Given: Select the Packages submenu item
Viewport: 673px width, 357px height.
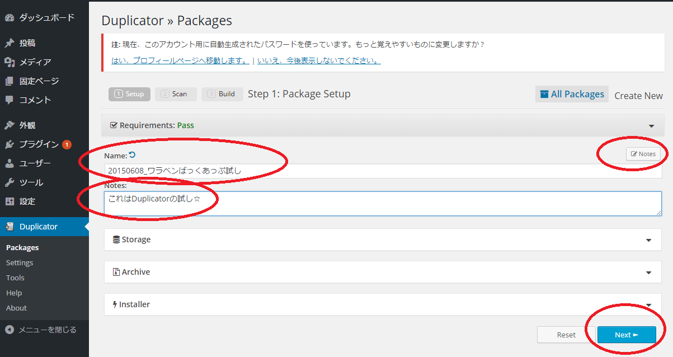Looking at the screenshot, I should (x=22, y=247).
